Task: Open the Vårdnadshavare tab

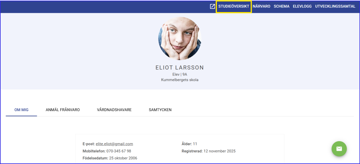Action: point(114,110)
